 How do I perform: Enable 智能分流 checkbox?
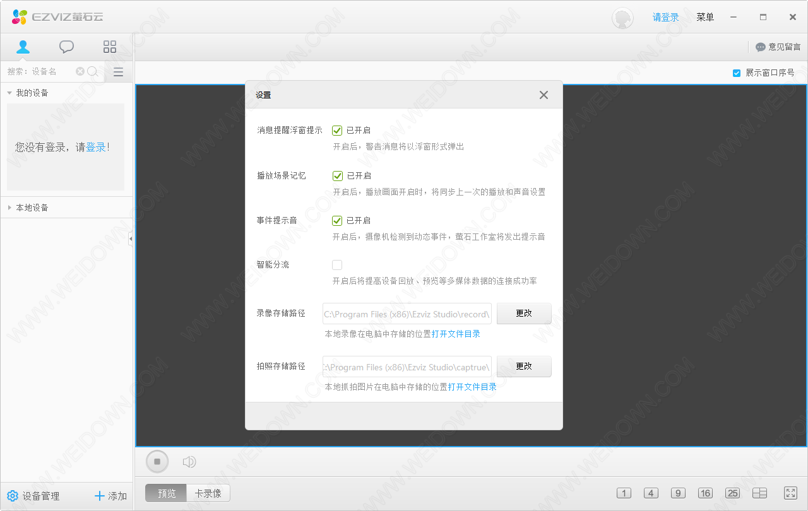point(337,265)
